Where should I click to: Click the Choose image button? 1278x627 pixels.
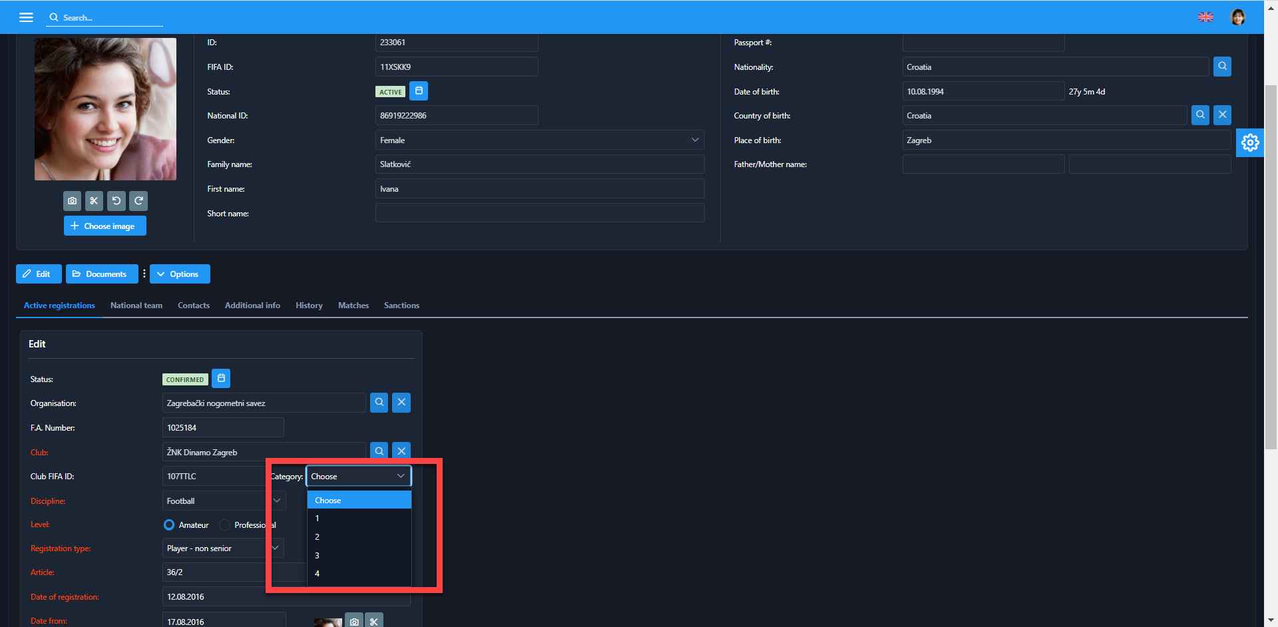pyautogui.click(x=105, y=226)
